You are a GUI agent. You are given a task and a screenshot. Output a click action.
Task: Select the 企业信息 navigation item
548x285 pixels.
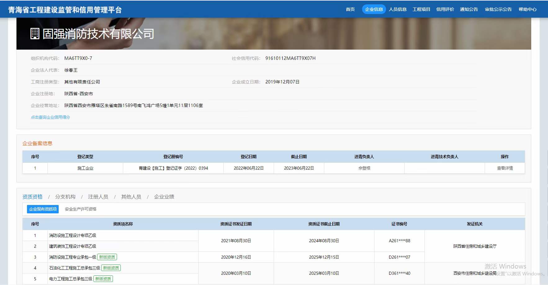pyautogui.click(x=374, y=9)
